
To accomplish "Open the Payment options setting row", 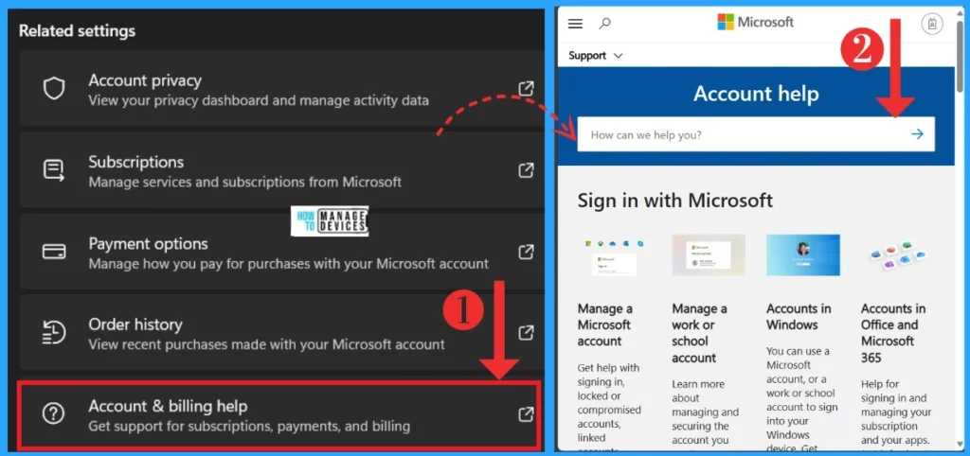I will pos(281,252).
